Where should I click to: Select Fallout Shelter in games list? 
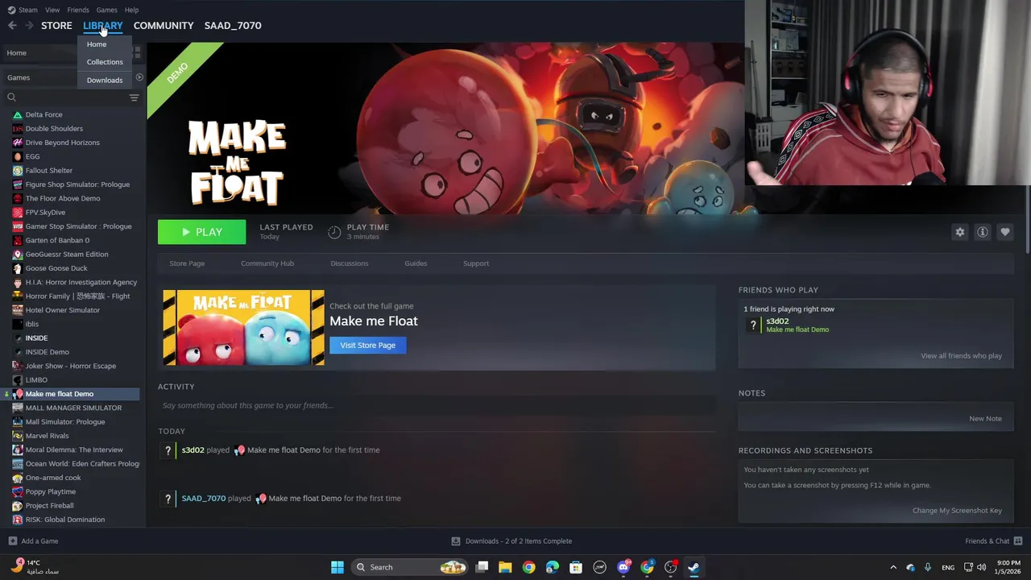[49, 171]
